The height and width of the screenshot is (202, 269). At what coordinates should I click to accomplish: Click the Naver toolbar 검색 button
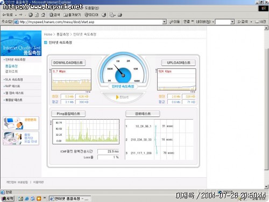coord(243,22)
